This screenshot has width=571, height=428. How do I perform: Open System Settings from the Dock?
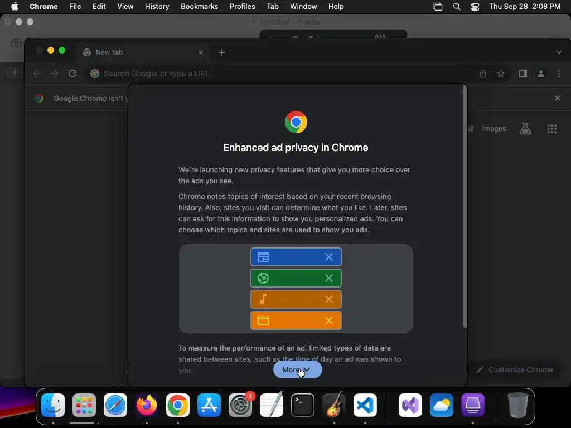(240, 405)
